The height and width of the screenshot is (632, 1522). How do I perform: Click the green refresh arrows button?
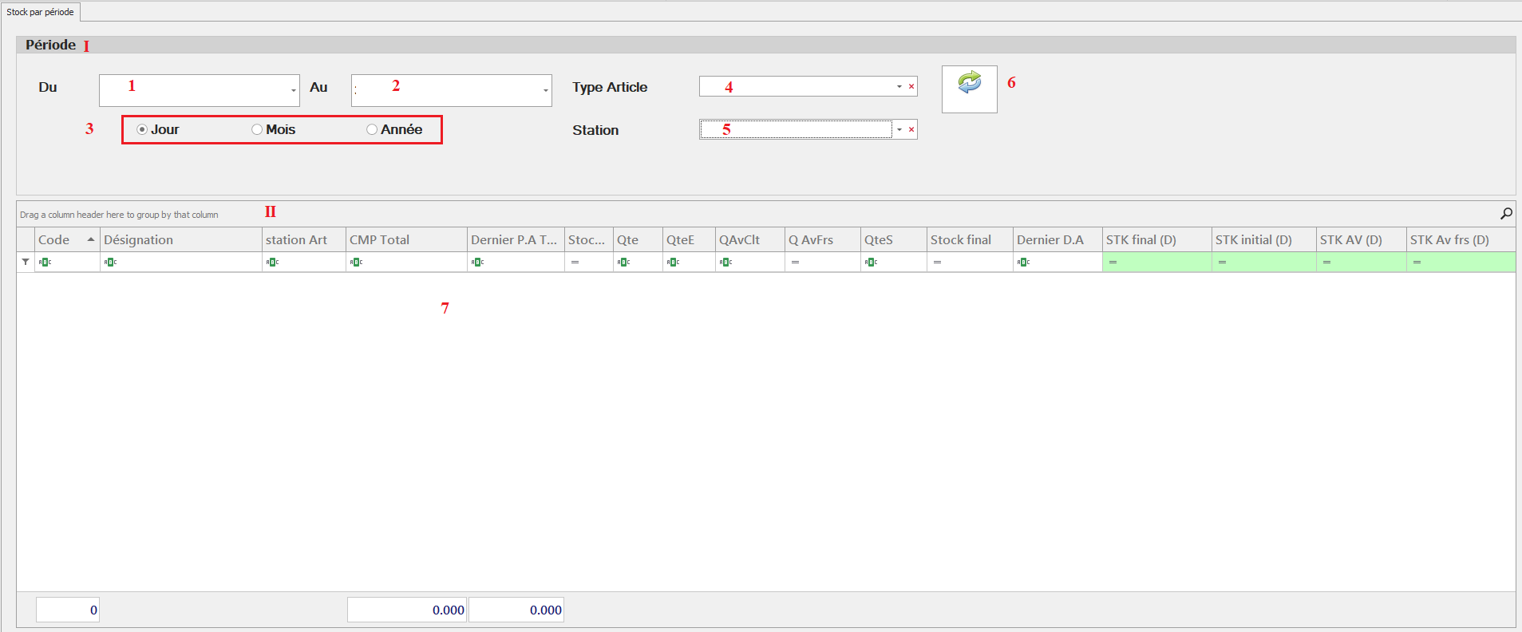969,83
